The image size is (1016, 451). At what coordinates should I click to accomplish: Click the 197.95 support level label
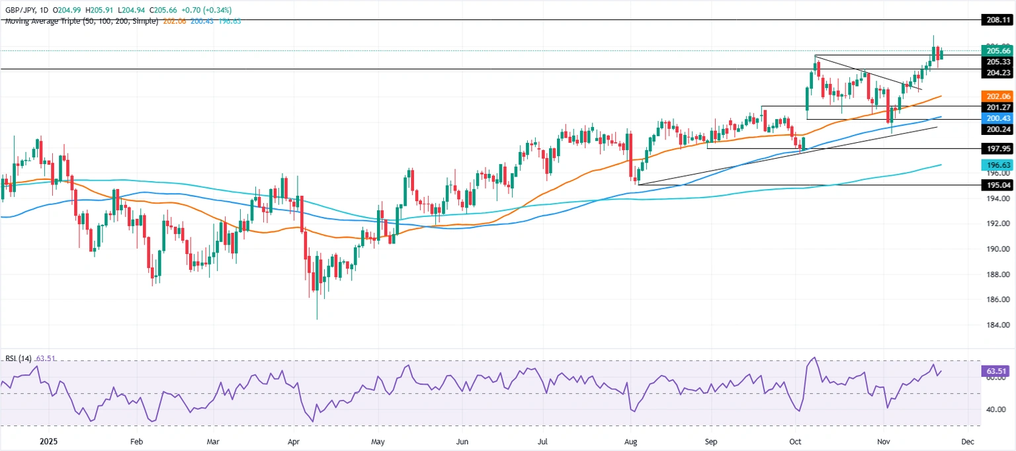[997, 149]
